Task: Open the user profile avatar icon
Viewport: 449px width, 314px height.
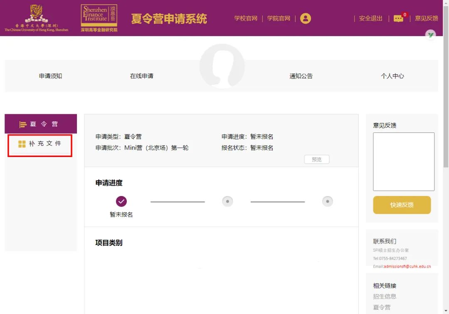Action: 305,18
